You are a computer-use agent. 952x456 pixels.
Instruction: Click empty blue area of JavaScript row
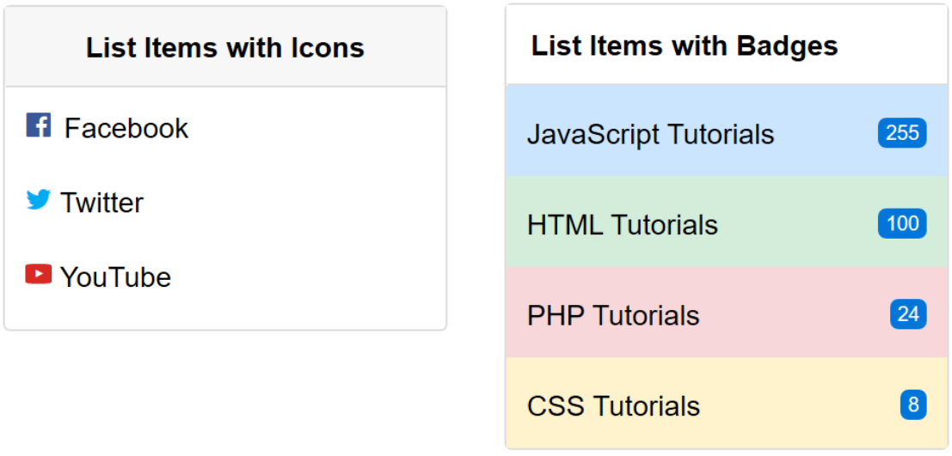(826, 133)
